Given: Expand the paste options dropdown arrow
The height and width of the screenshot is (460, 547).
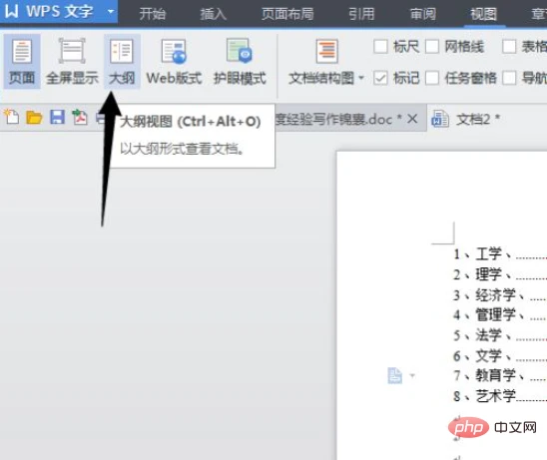Looking at the screenshot, I should pyautogui.click(x=412, y=375).
